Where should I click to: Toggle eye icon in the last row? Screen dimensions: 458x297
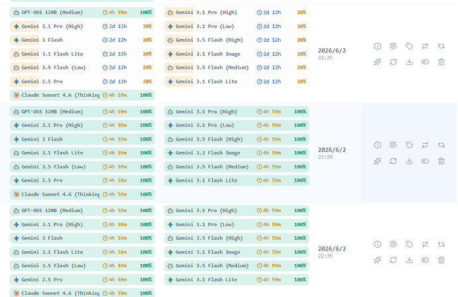click(425, 260)
